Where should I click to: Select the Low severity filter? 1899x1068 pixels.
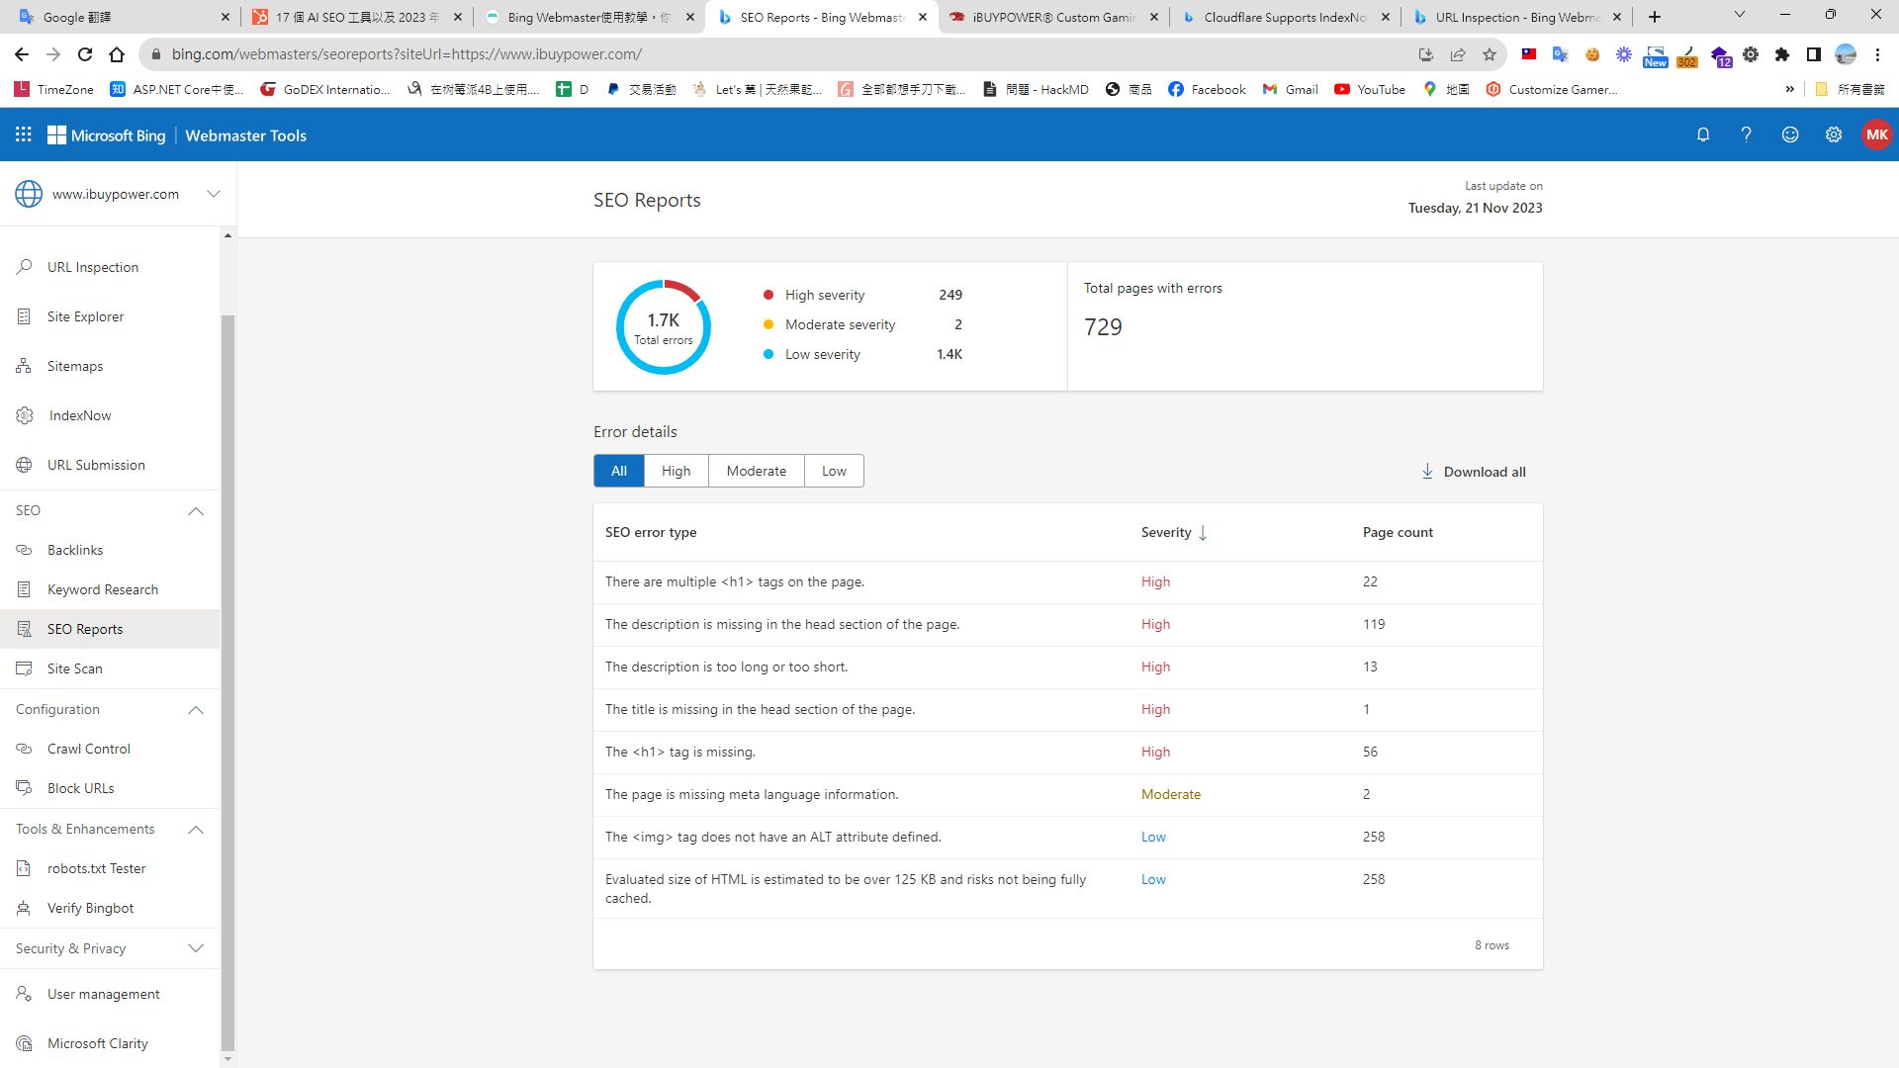[834, 471]
